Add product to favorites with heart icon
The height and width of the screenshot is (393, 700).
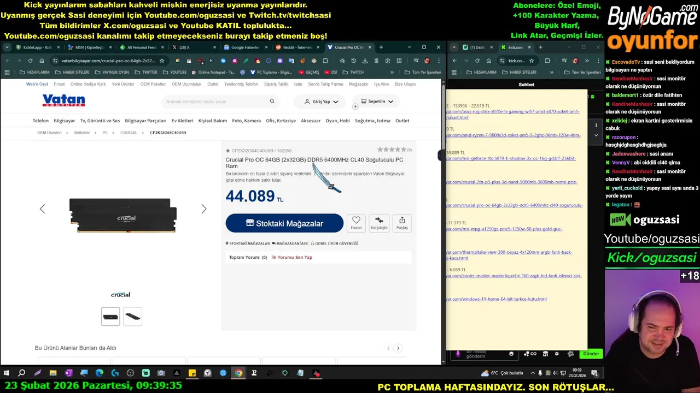(x=356, y=223)
